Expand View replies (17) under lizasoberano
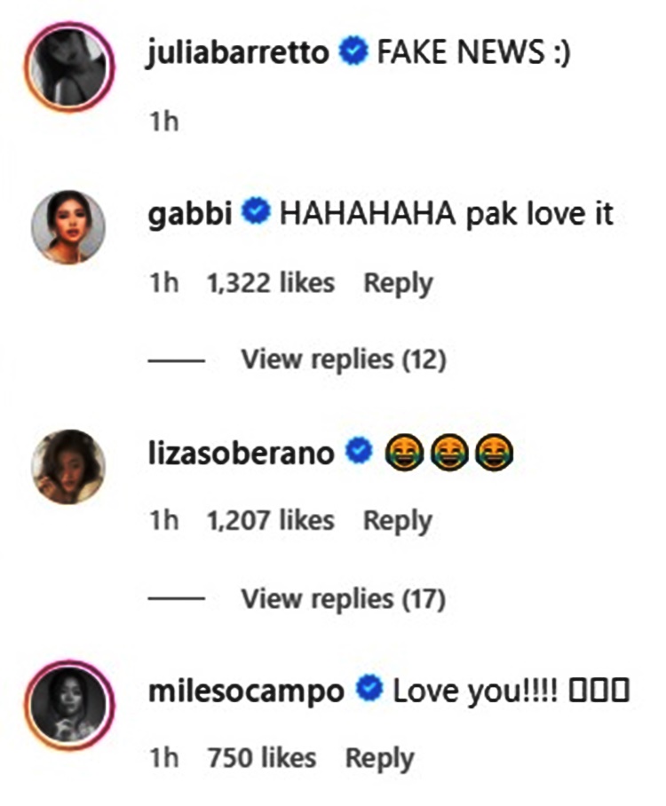The image size is (666, 806). (344, 598)
